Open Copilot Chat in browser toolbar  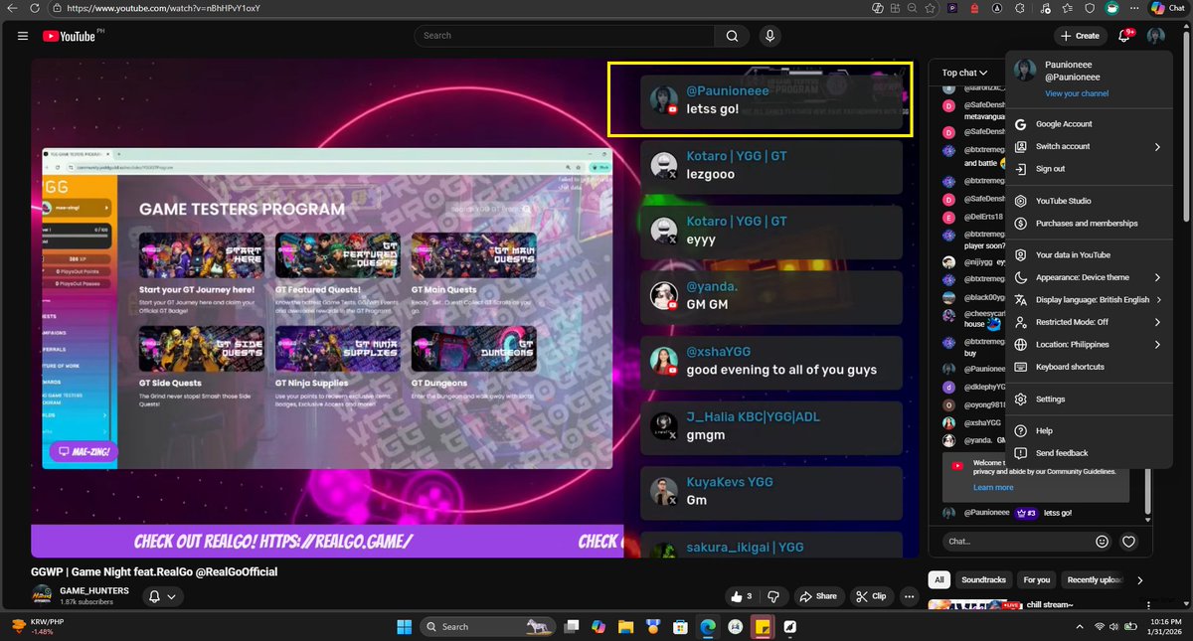click(1168, 8)
